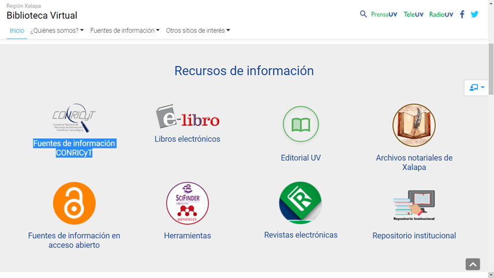Expand the Fuentes de información dropdown
Viewport: 494px width, 278px height.
(125, 31)
